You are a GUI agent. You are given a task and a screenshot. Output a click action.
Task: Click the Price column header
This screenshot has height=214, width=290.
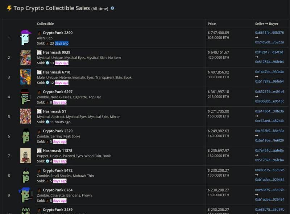(x=212, y=24)
